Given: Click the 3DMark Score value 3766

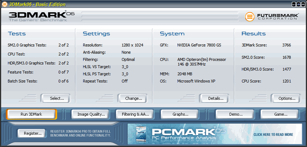Looking at the screenshot, I should click(286, 45).
